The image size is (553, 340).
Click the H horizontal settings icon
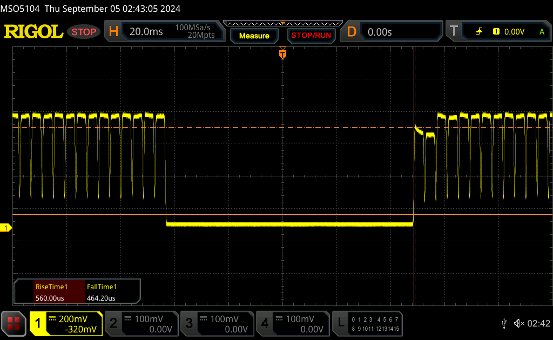[x=113, y=32]
